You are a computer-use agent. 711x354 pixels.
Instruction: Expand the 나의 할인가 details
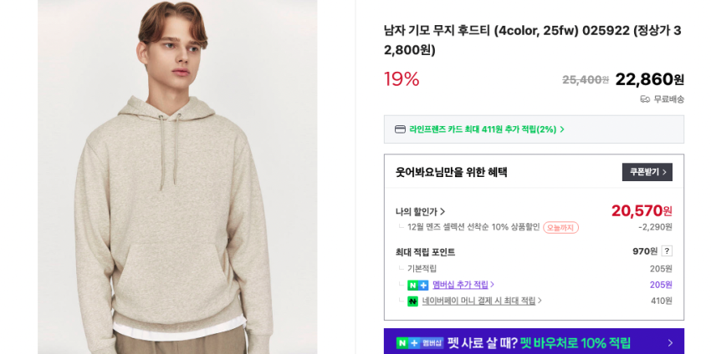pos(421,212)
